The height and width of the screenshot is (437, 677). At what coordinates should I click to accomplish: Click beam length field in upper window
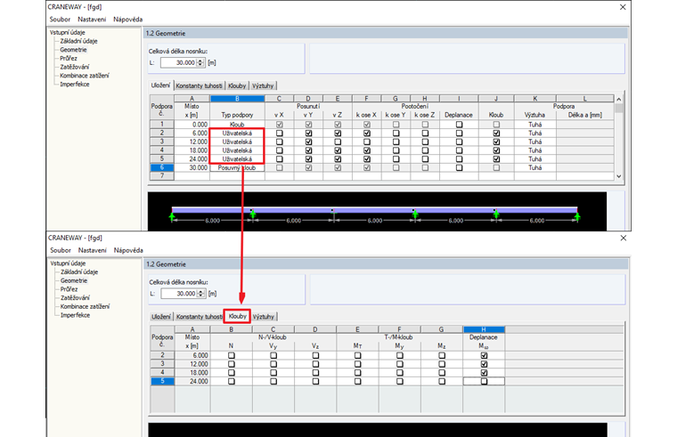click(x=179, y=62)
